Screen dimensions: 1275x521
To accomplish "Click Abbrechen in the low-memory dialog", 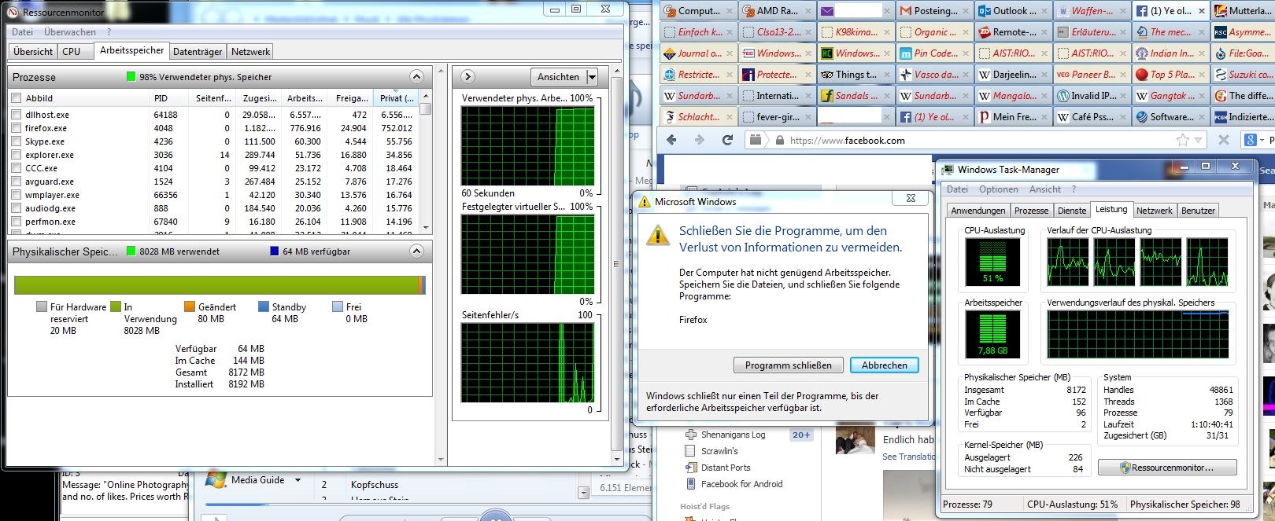I will pos(884,365).
